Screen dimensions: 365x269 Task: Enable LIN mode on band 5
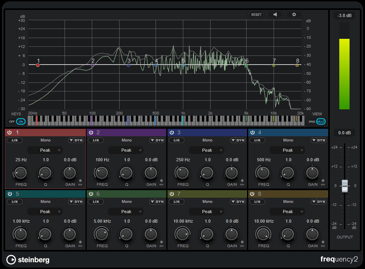click(x=14, y=202)
